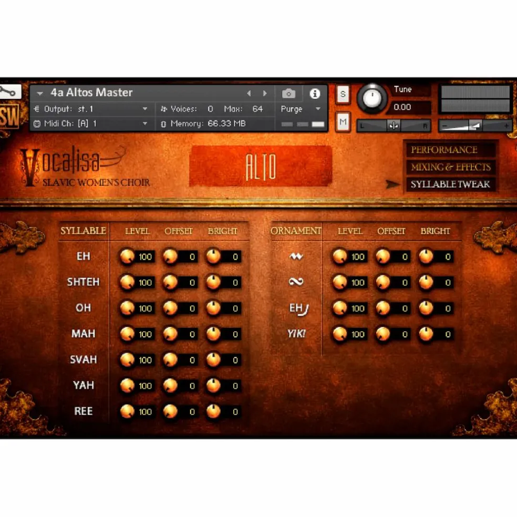Switch to Mixing & Effects tab
Image resolution: width=517 pixels, height=517 pixels.
point(450,167)
